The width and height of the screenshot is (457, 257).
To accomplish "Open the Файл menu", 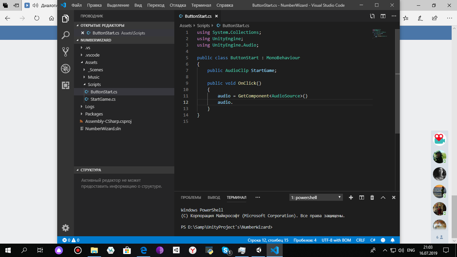I will point(77,5).
